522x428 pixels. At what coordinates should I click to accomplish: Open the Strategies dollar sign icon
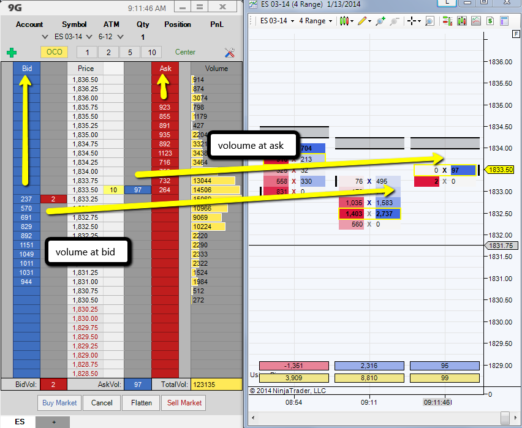[490, 21]
